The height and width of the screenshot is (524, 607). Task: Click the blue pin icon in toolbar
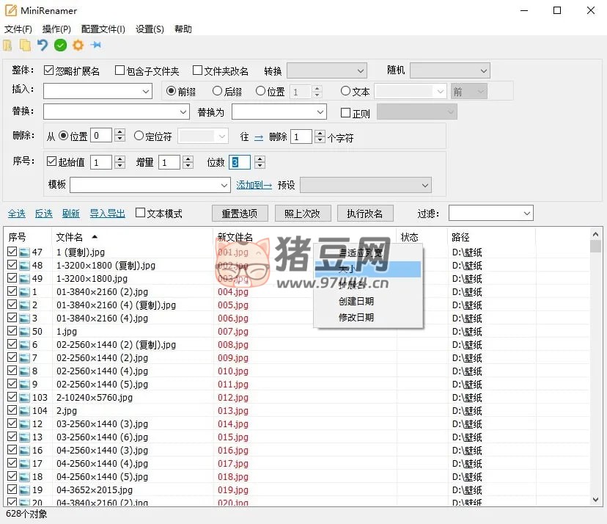(95, 46)
